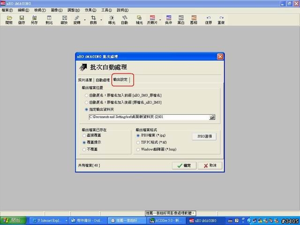Apply the 舊相 (Old photo) effect icon
300x225 pixels.
click(x=194, y=20)
